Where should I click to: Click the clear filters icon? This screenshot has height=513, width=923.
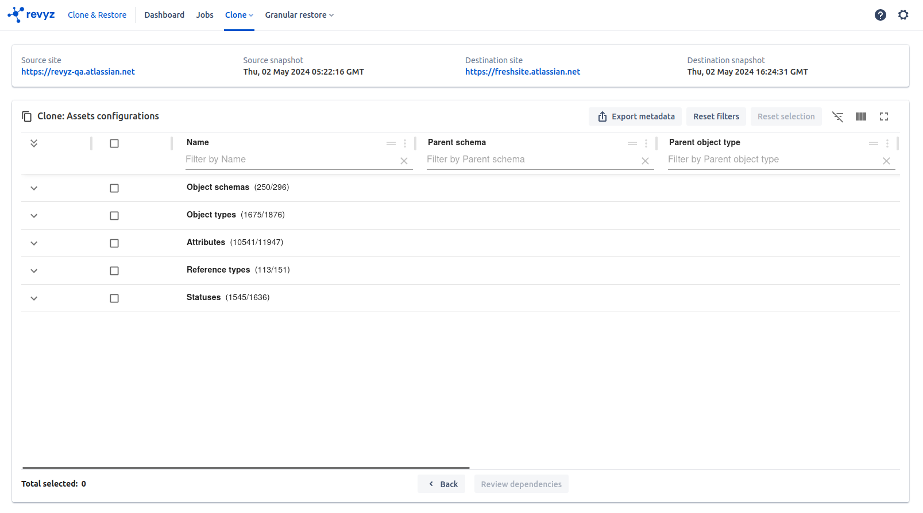tap(838, 116)
